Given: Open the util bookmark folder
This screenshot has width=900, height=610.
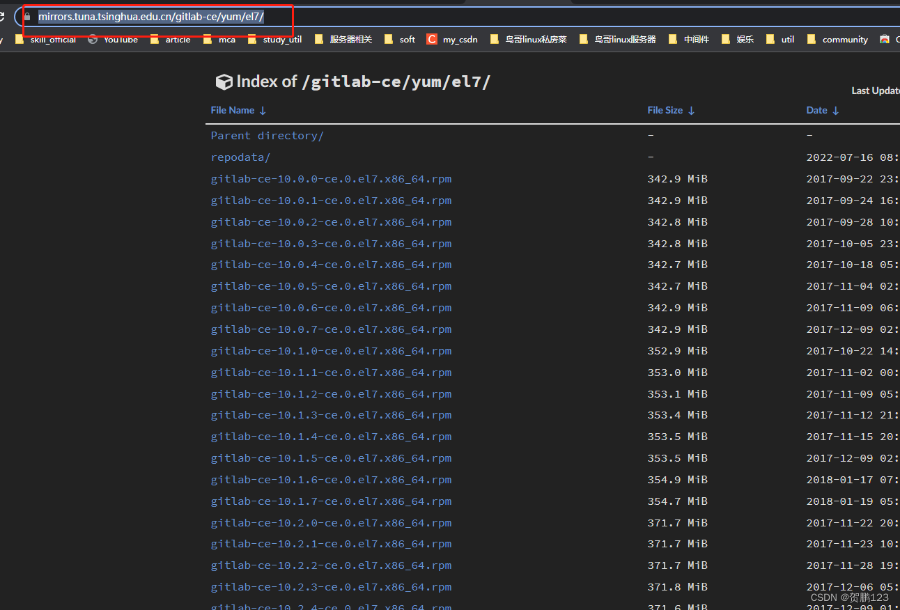Looking at the screenshot, I should (x=779, y=40).
